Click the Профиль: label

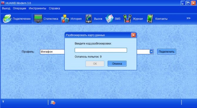28,52
